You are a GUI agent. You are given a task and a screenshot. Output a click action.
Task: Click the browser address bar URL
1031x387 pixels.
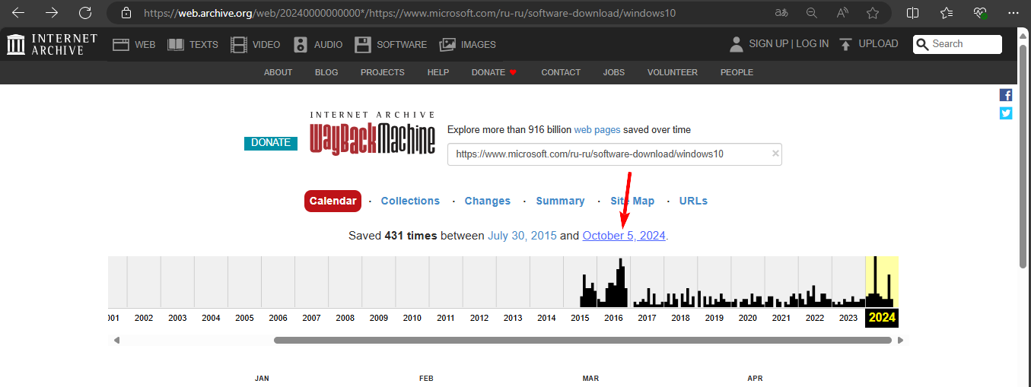(409, 13)
